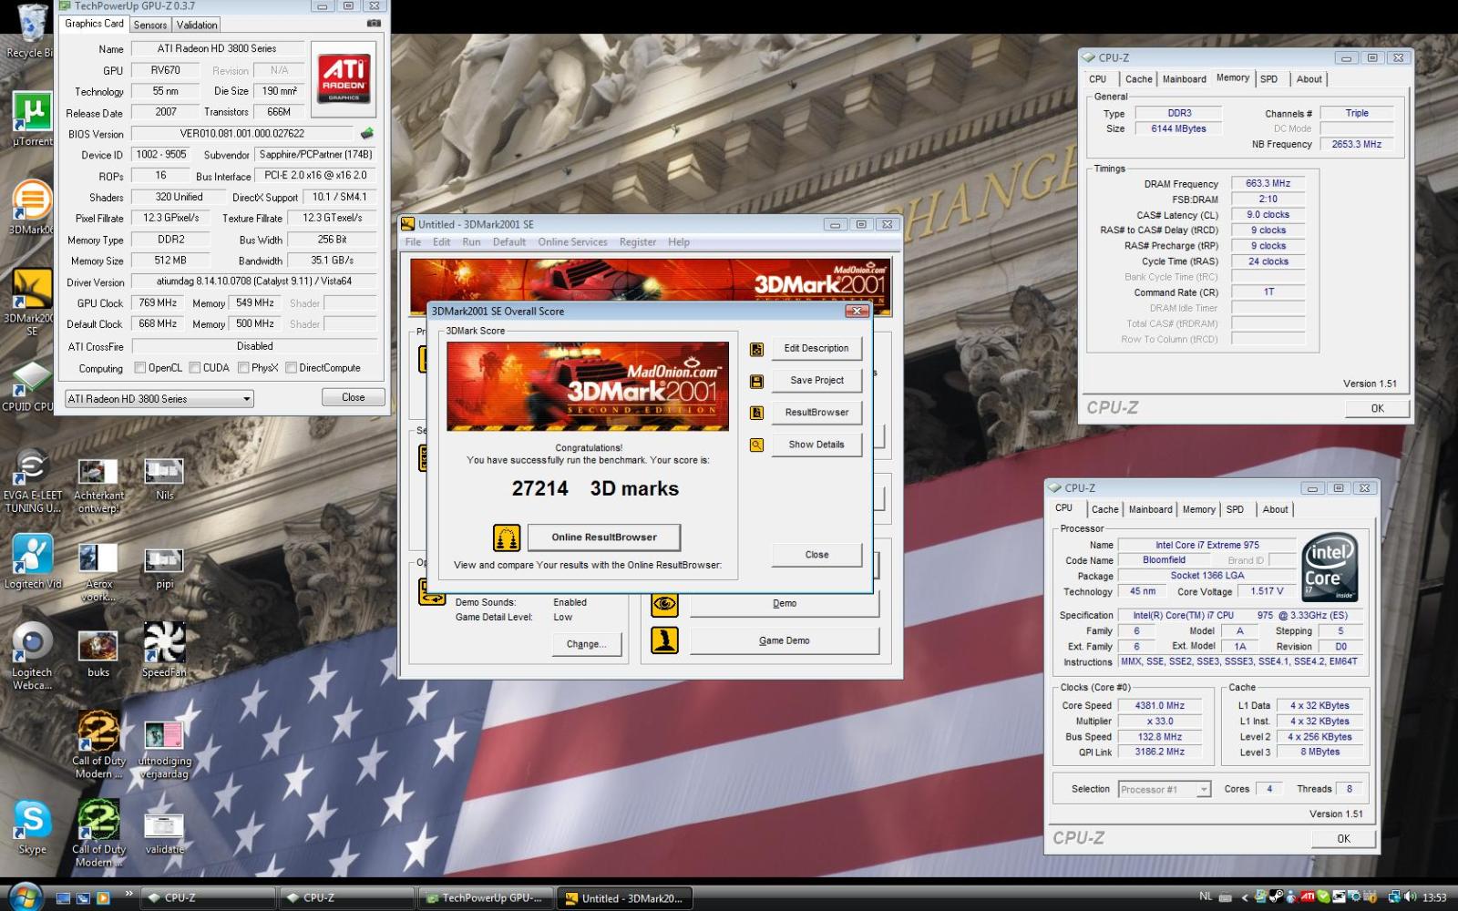Image resolution: width=1458 pixels, height=911 pixels.
Task: Click the Close button in GPU-Z
Action: tap(354, 398)
